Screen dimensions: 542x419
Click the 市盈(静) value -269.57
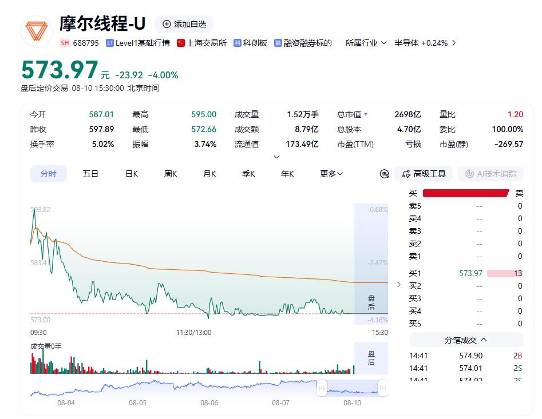point(509,144)
